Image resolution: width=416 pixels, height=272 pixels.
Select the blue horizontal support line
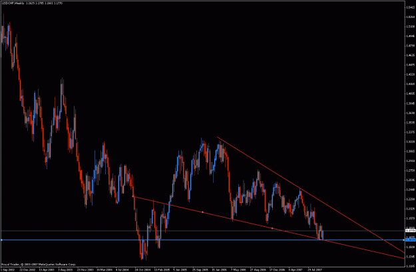coord(203,240)
